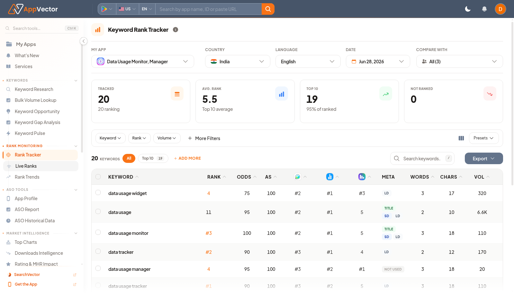The image size is (514, 293).
Task: Open Downloads Intelligence
Action: (39, 253)
